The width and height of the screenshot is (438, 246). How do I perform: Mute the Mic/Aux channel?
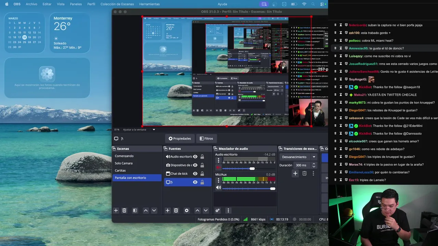218,188
